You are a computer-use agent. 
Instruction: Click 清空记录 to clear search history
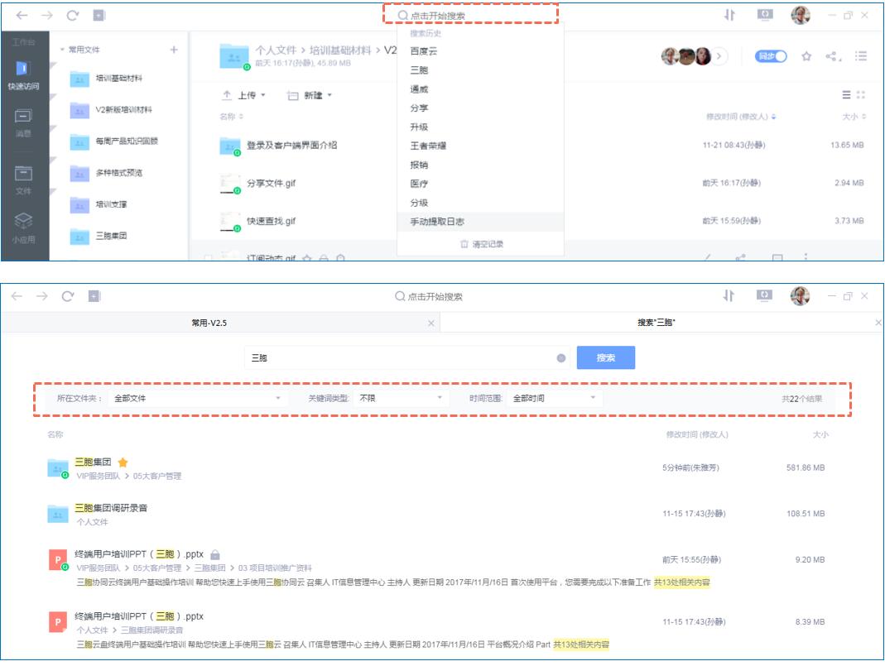tap(482, 244)
